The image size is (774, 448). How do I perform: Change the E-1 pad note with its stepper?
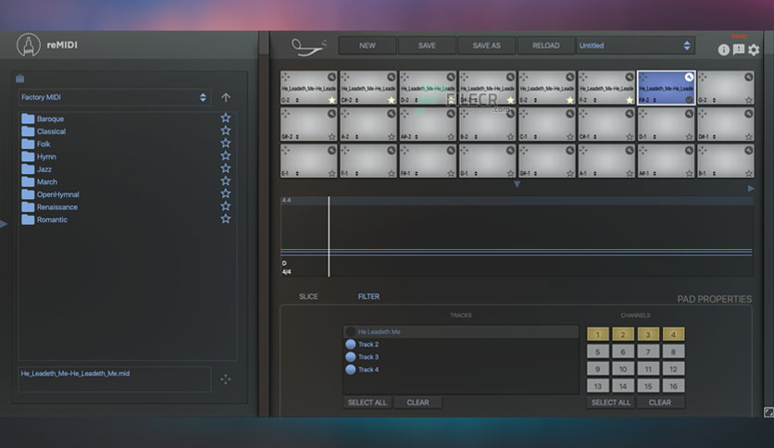tap(297, 173)
